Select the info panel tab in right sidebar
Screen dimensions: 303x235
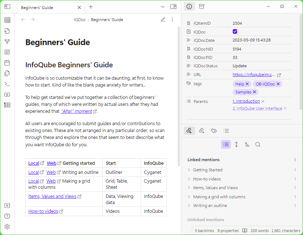pos(189,7)
